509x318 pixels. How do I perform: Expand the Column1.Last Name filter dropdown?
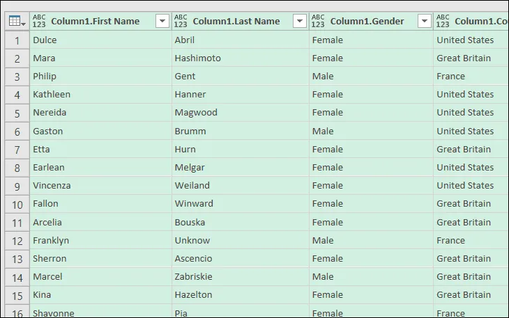coord(300,22)
